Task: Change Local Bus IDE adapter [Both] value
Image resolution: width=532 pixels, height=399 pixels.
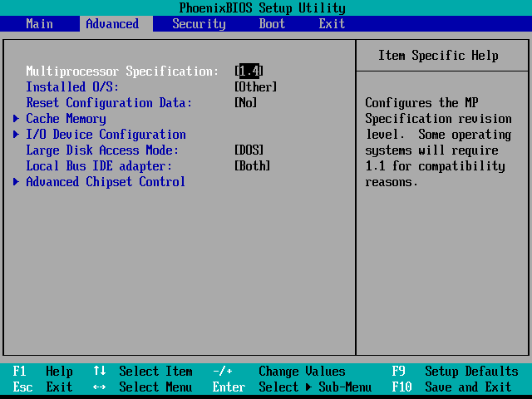Action: click(x=252, y=165)
